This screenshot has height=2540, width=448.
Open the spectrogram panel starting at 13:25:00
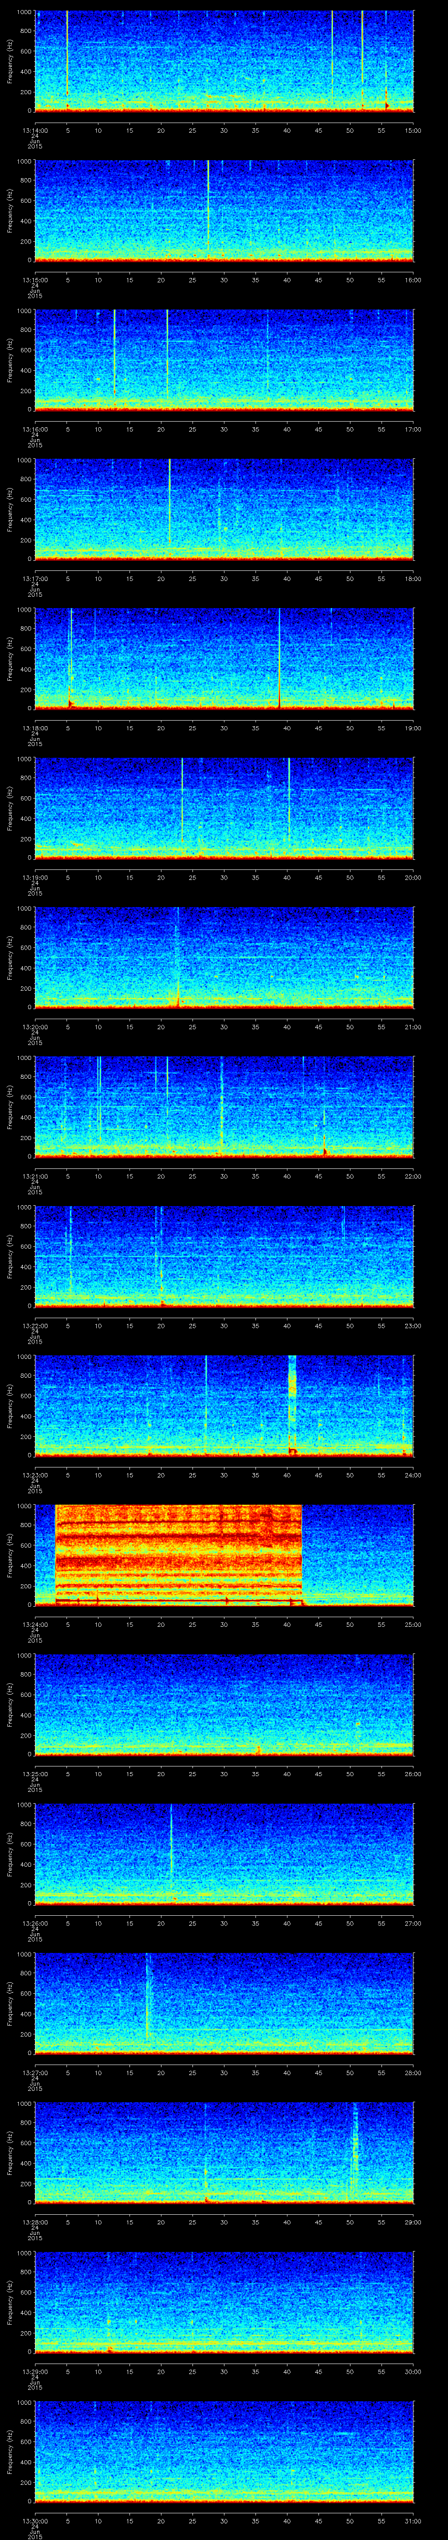224,1705
